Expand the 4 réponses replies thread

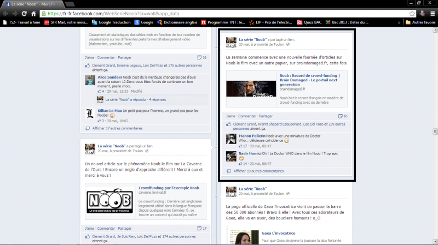(157, 99)
